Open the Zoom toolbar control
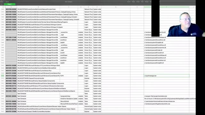Image resolution: width=205 pixels, height=115 pixels. click(7, 2)
